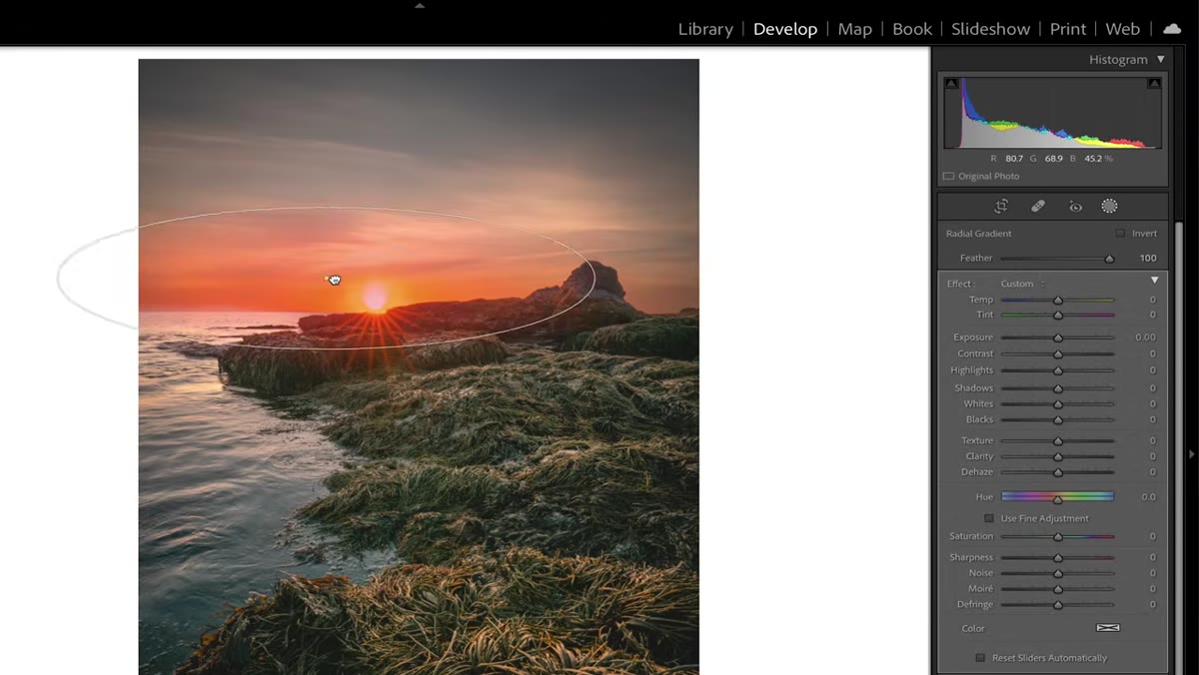Open the Color swatch picker
Screen dimensions: 1199x675
1108,628
